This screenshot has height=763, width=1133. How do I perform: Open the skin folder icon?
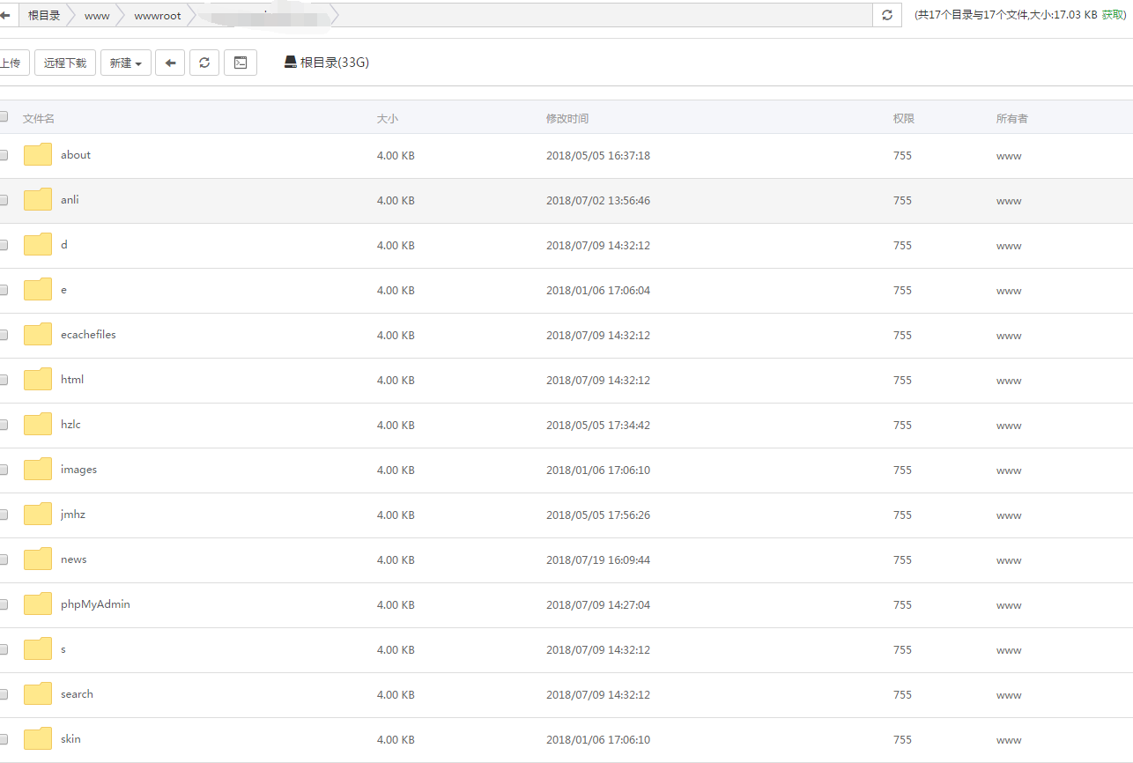click(x=38, y=739)
